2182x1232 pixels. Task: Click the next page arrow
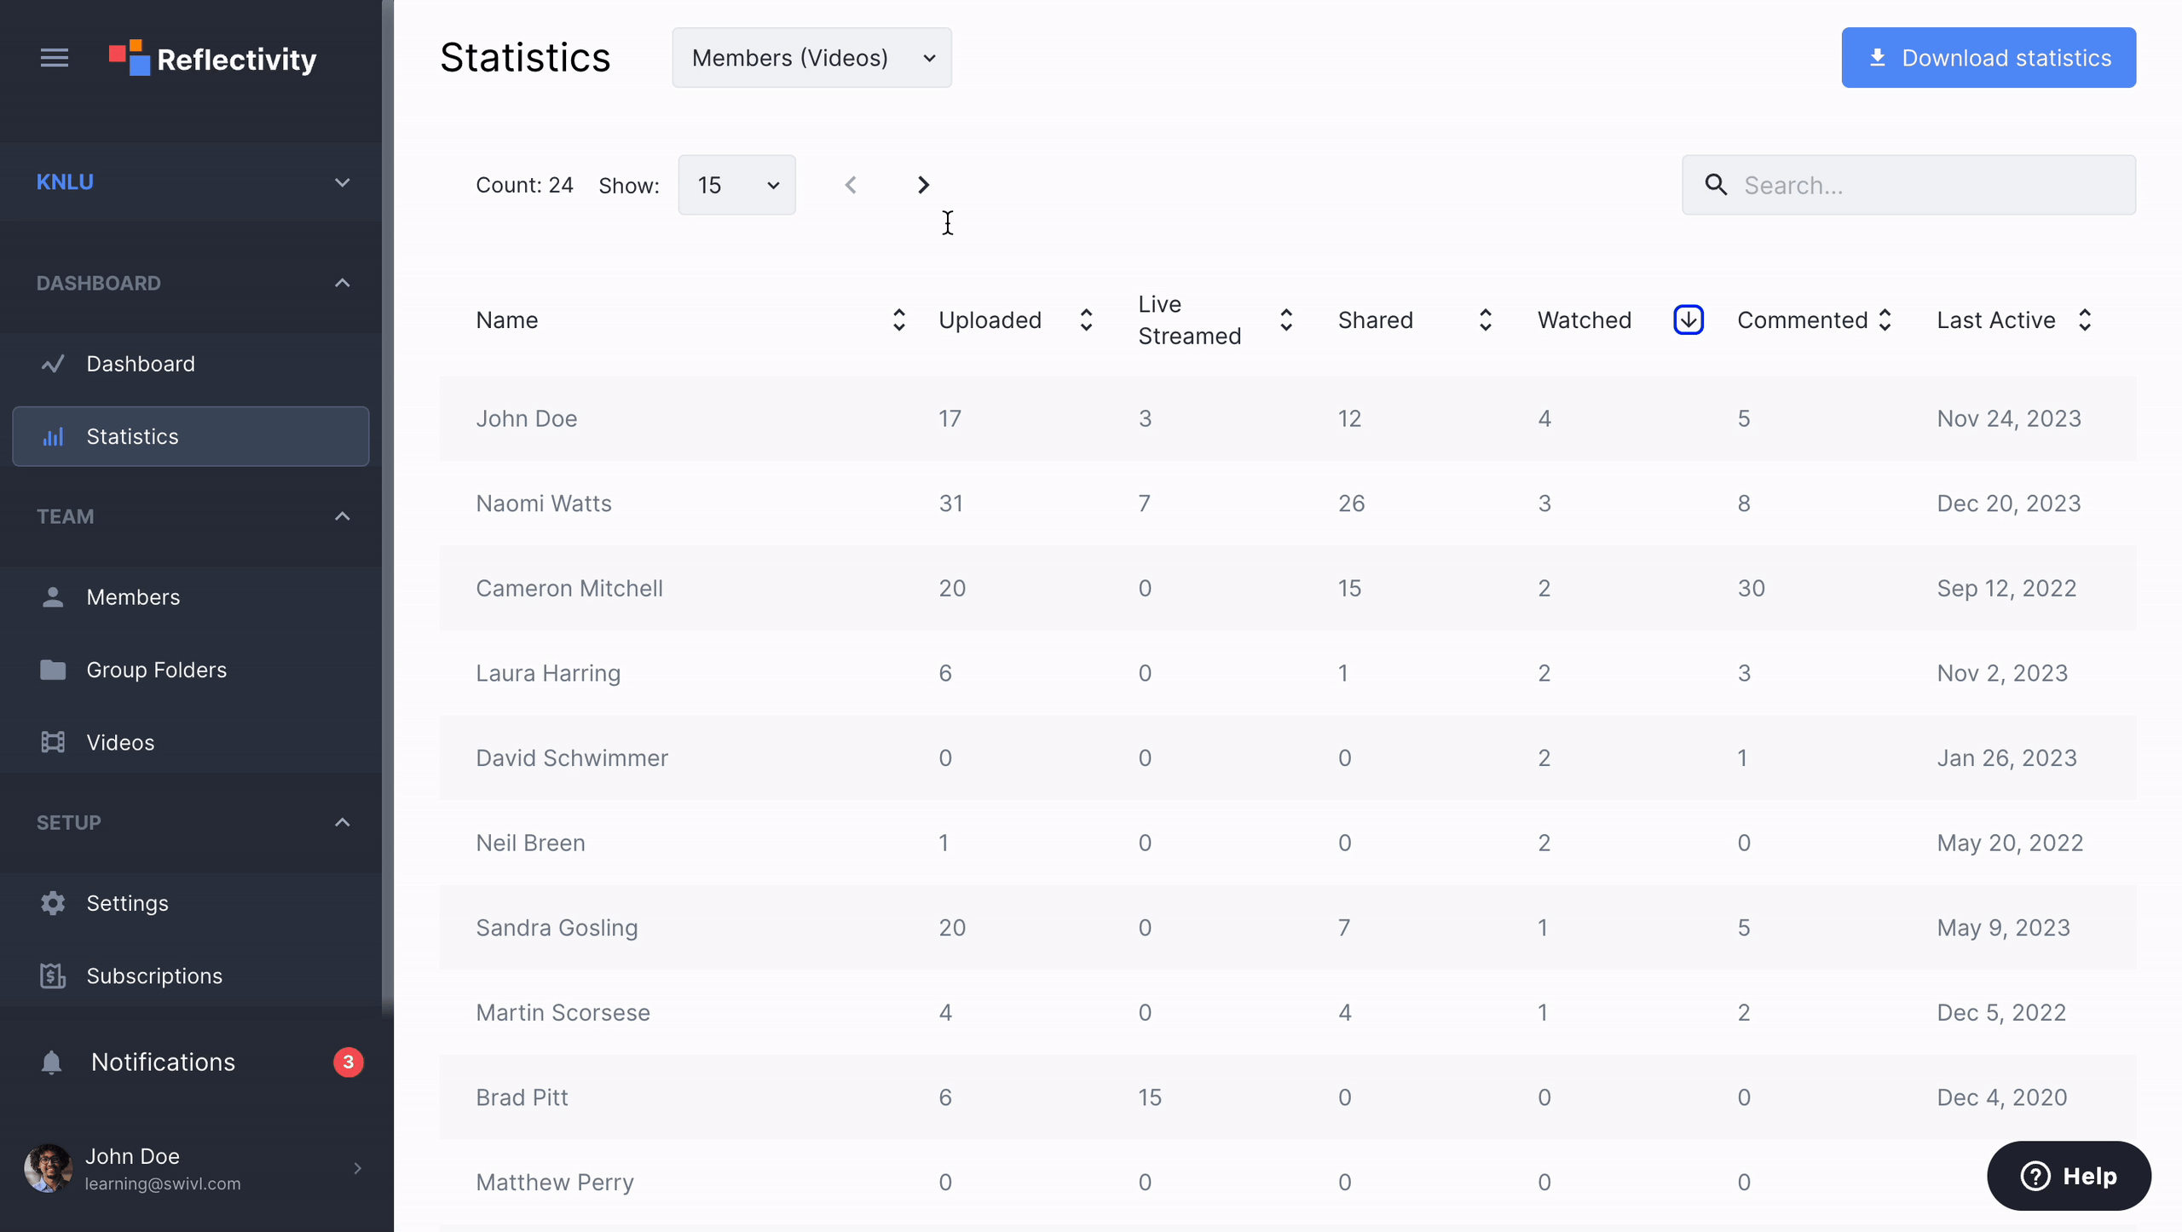[923, 183]
